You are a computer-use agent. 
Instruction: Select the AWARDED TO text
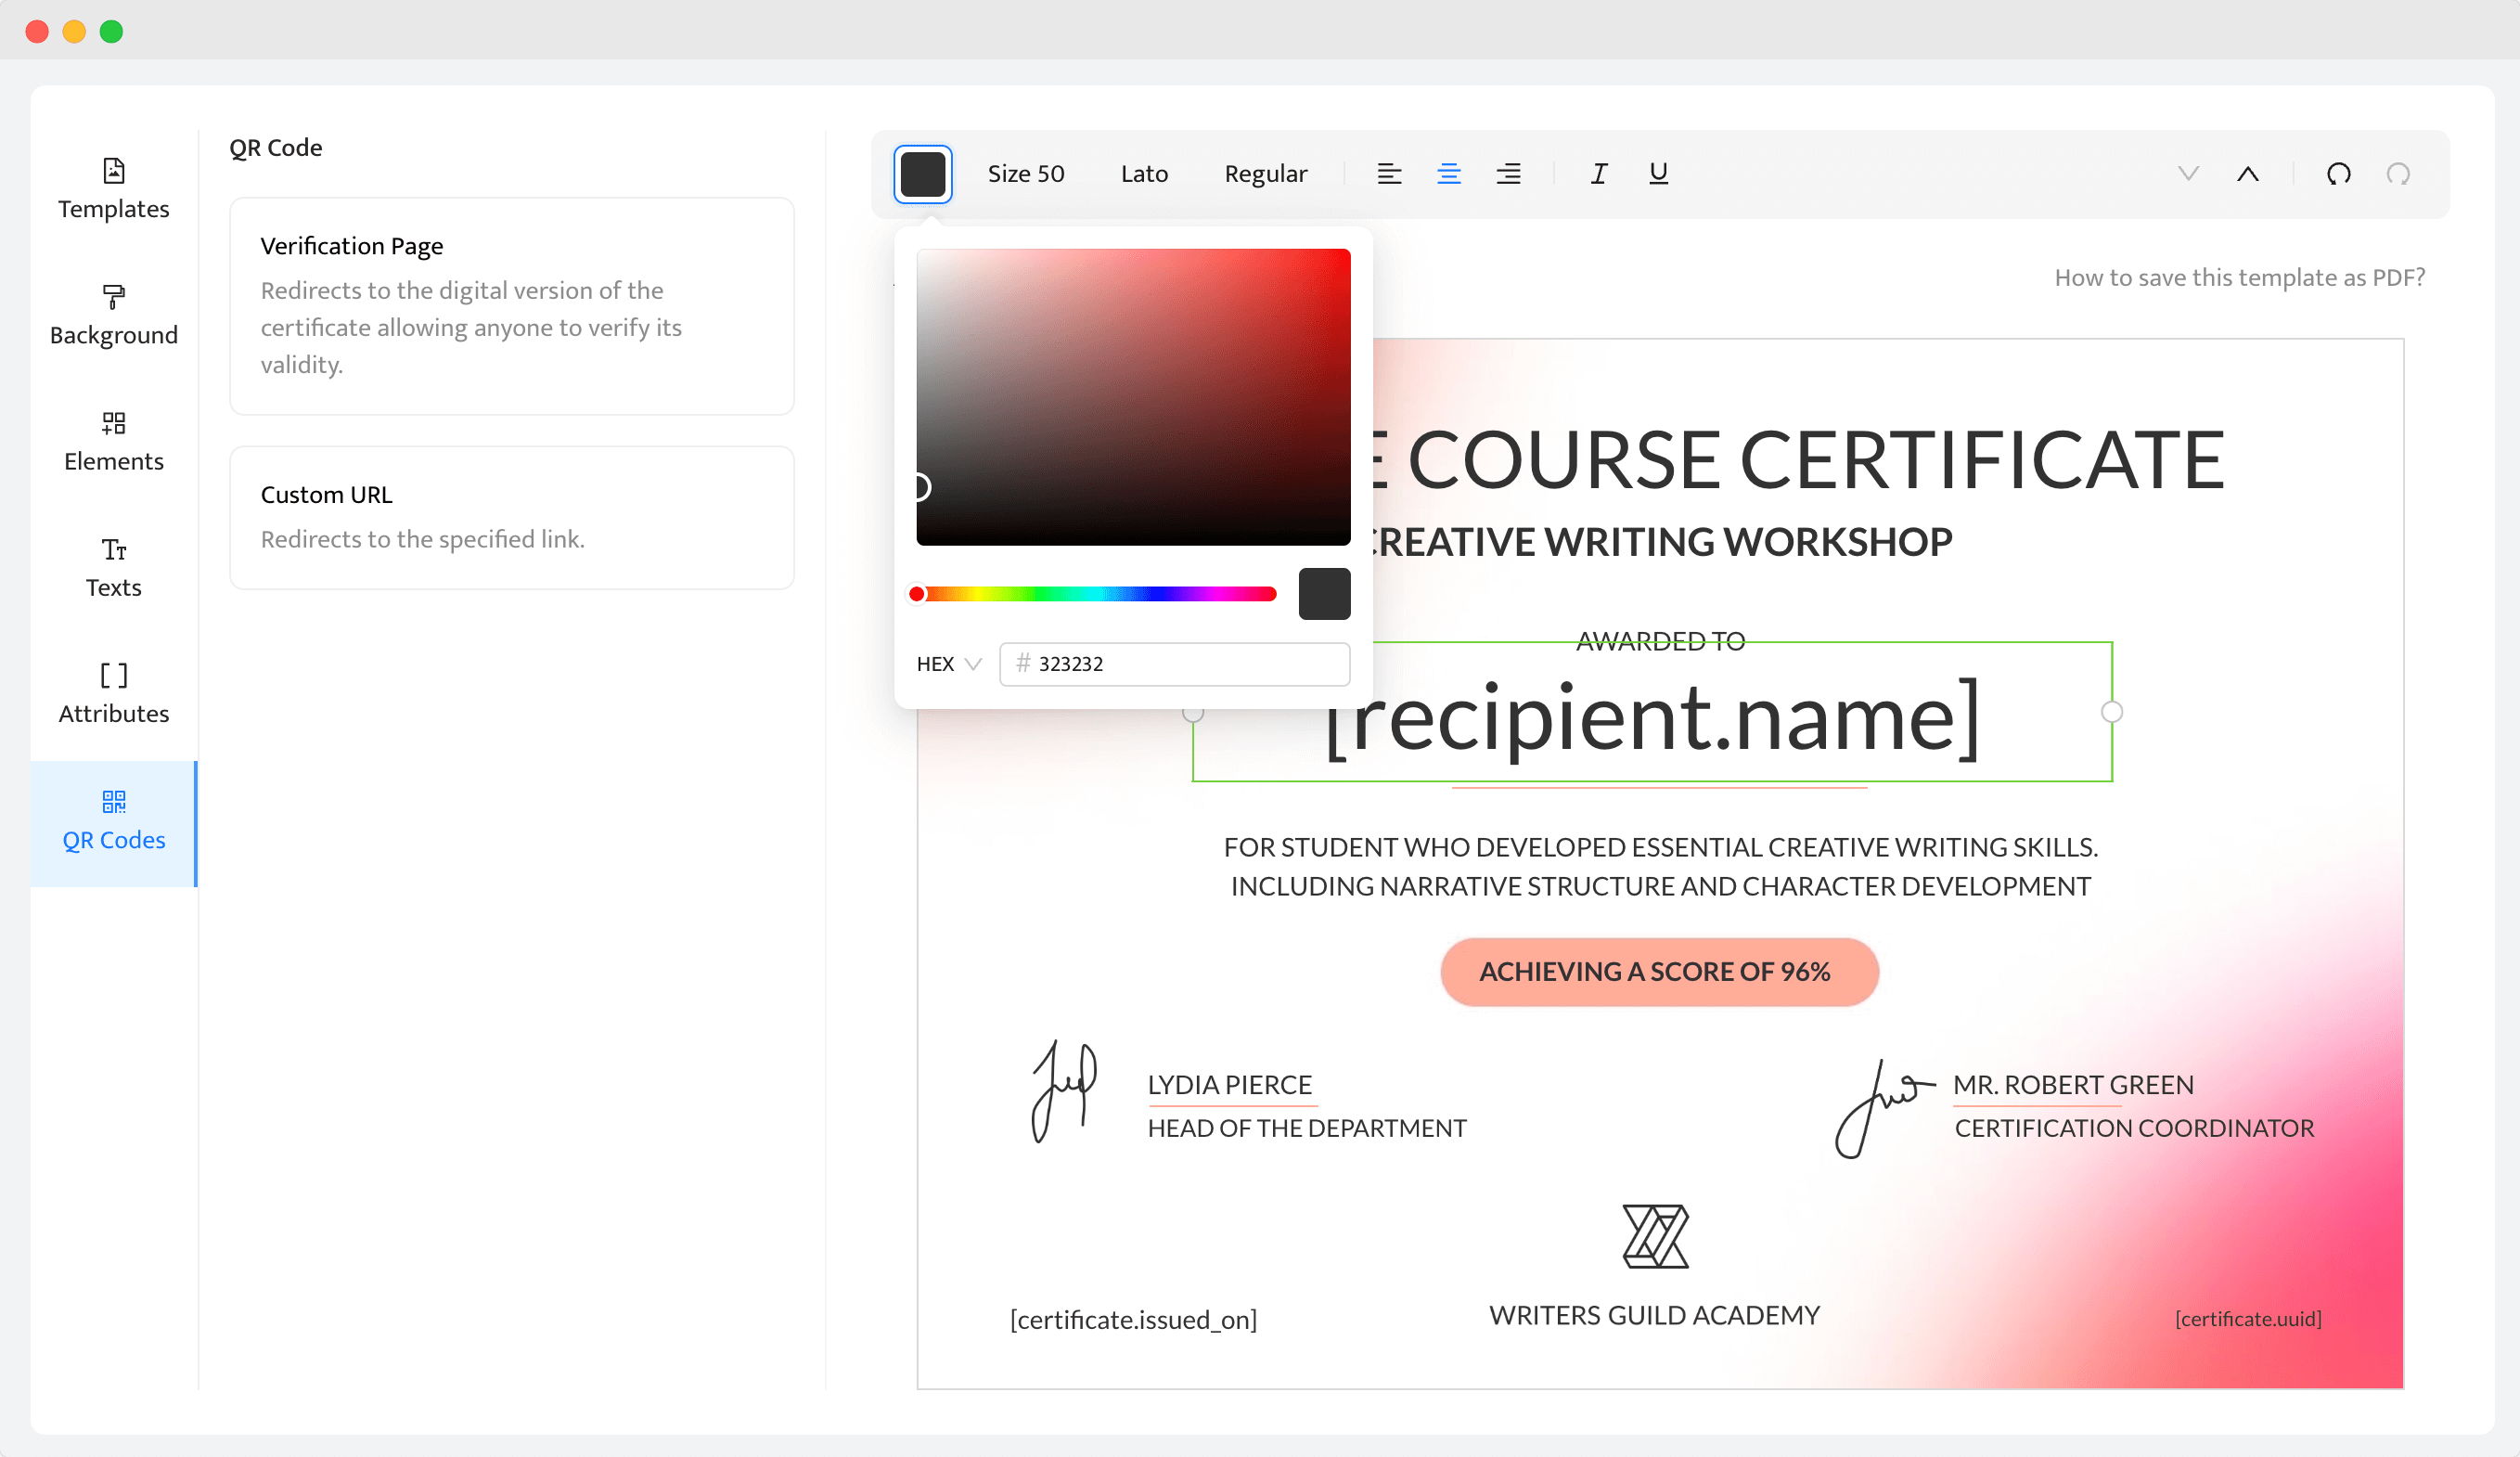click(1660, 641)
